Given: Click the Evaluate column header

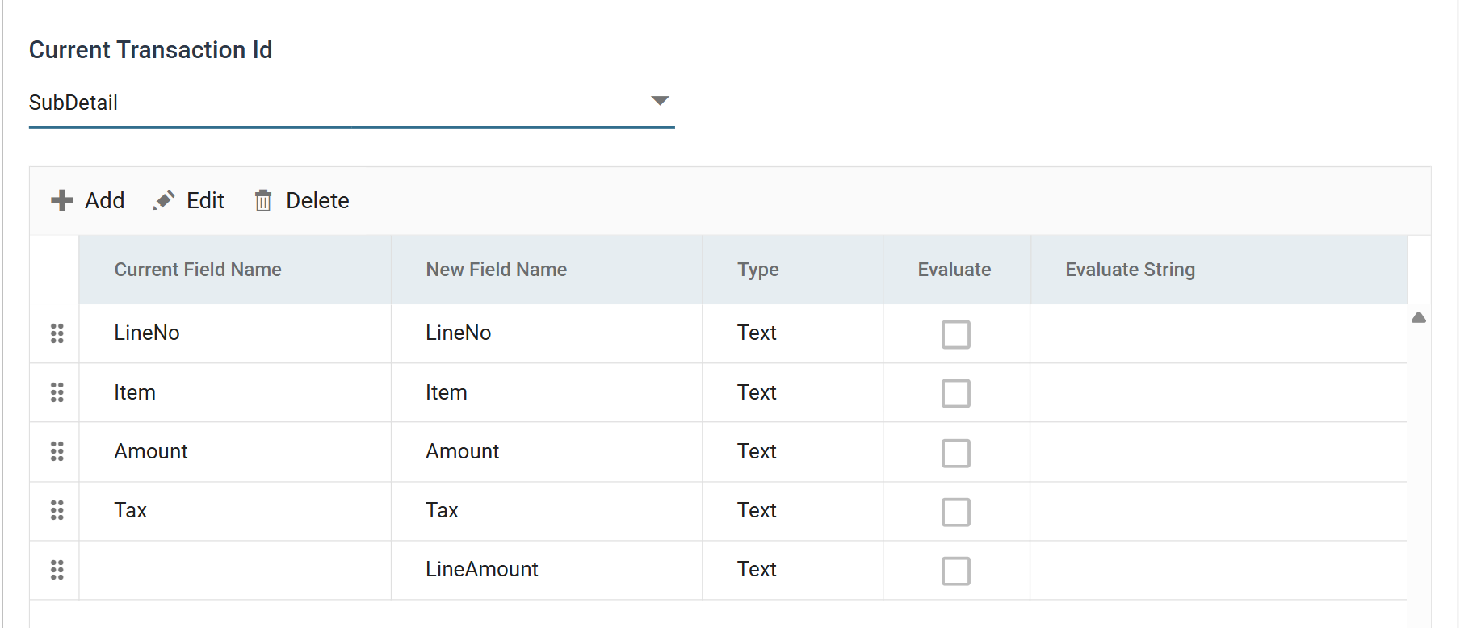Looking at the screenshot, I should 956,270.
